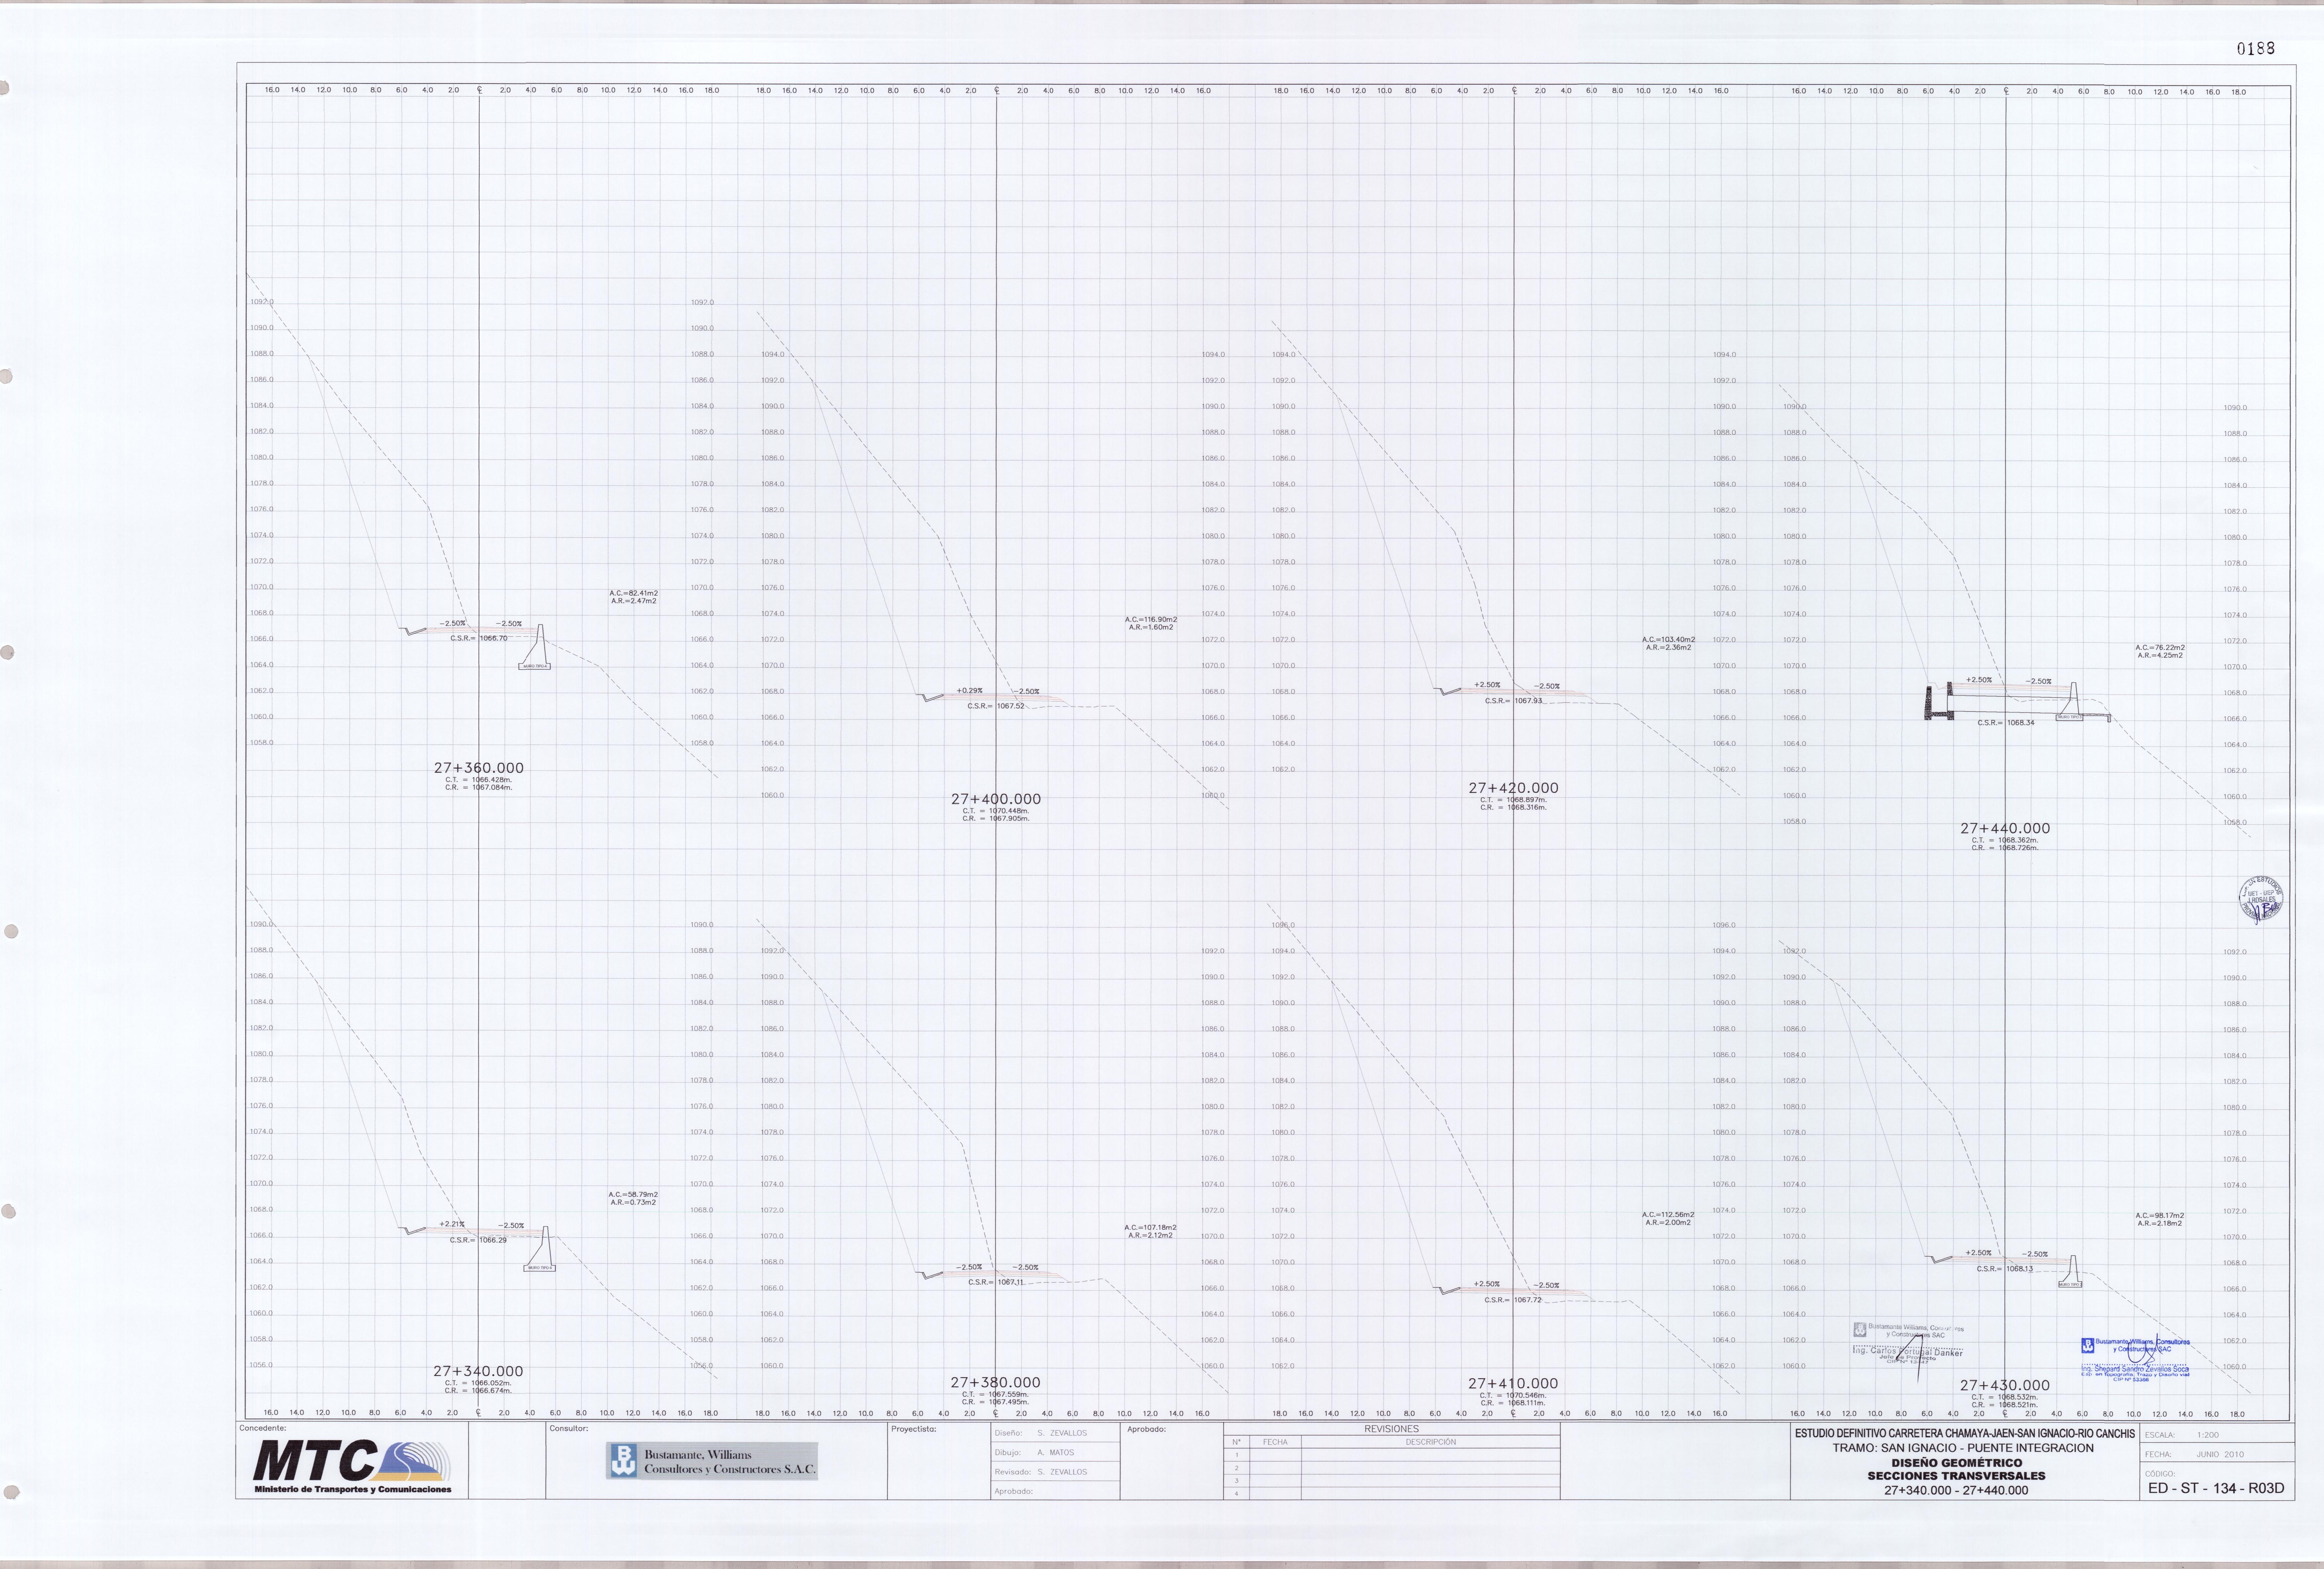This screenshot has height=1569, width=2324.
Task: Click subgrade elevation C.S.R.= 1067.52
Action: 996,706
